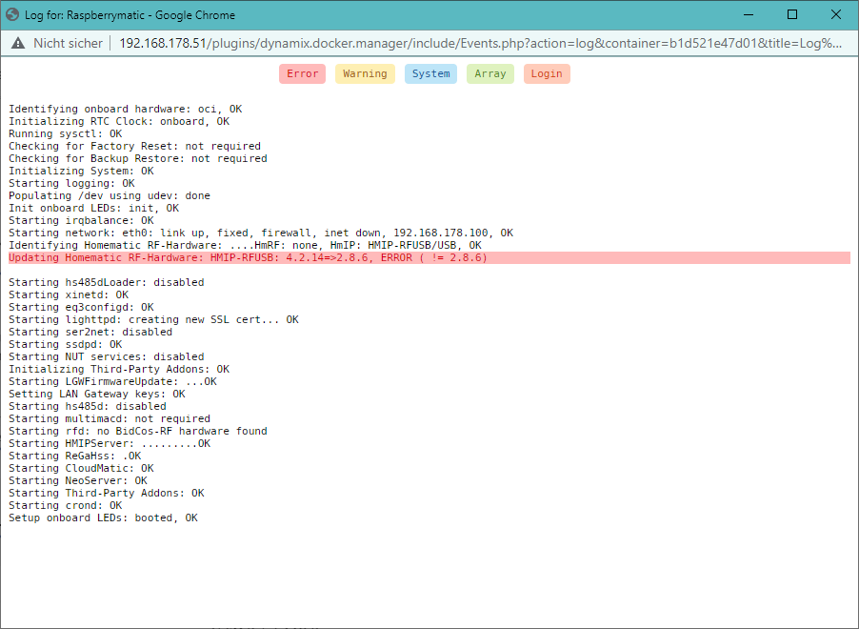The height and width of the screenshot is (629, 859).
Task: Click 'Starting lighttpd: creating new SSL cert' line
Action: click(154, 319)
